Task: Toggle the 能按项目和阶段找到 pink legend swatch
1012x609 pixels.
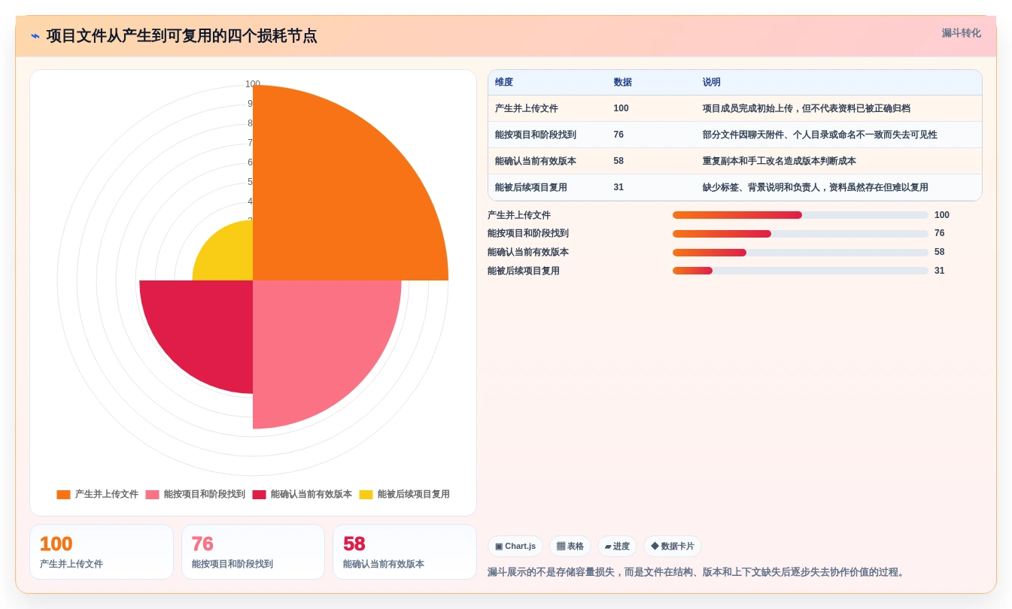Action: [152, 495]
